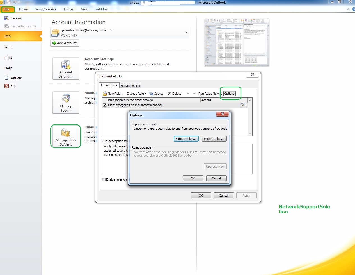Expand the email account dropdown
The height and width of the screenshot is (275, 355).
point(186,33)
